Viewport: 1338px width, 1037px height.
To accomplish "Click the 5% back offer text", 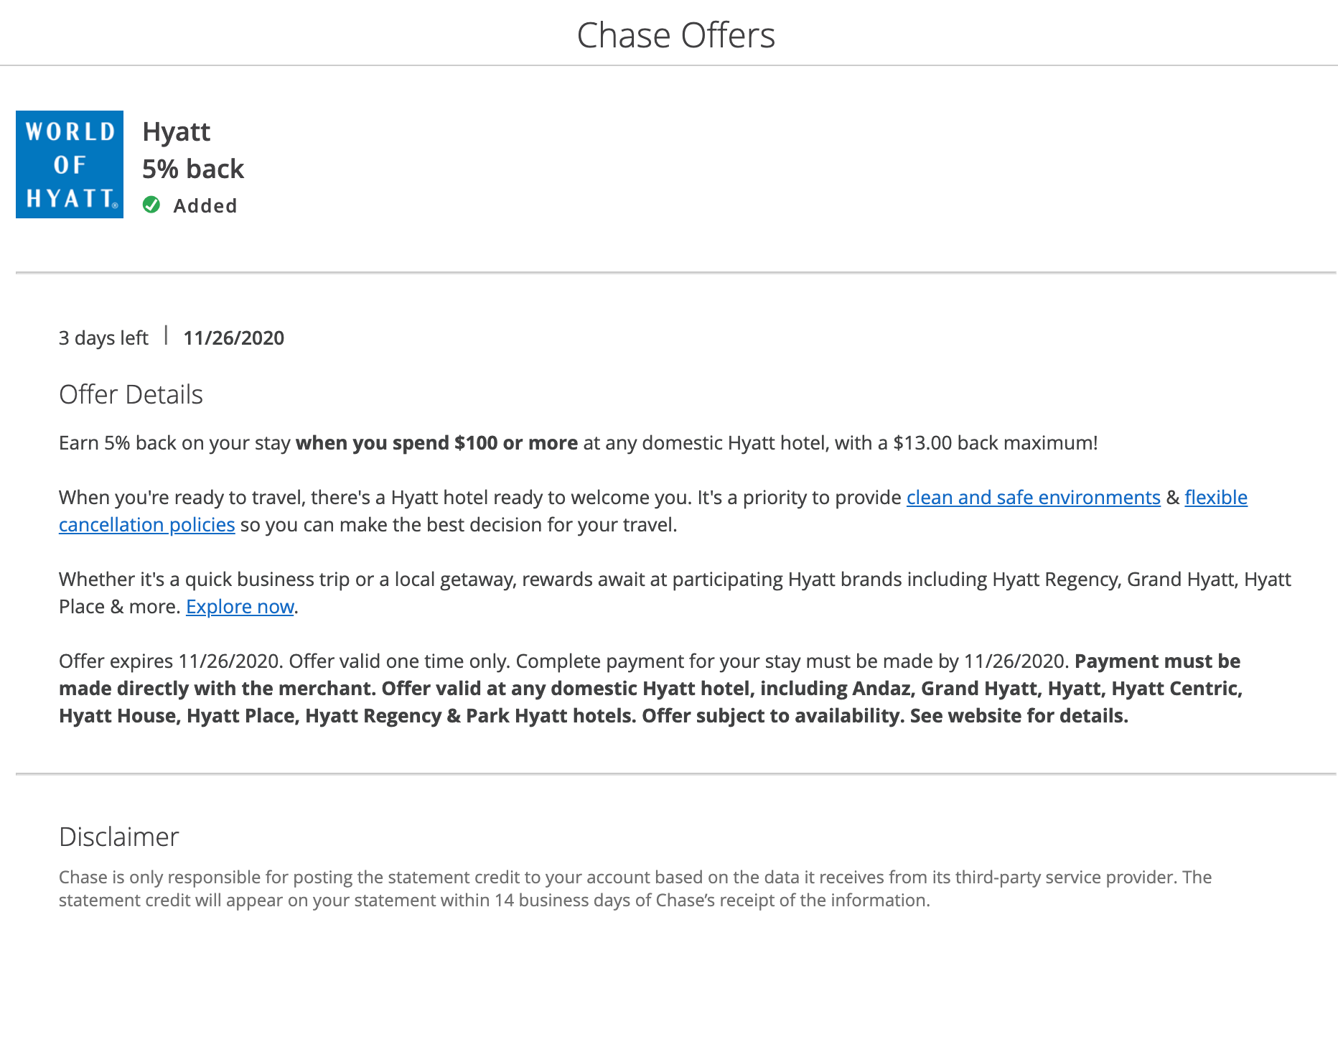I will pos(193,169).
